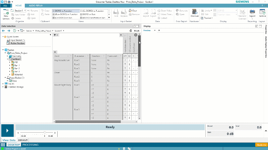
Task: Open the Report icon in Reporting
Action: pyautogui.click(x=253, y=13)
